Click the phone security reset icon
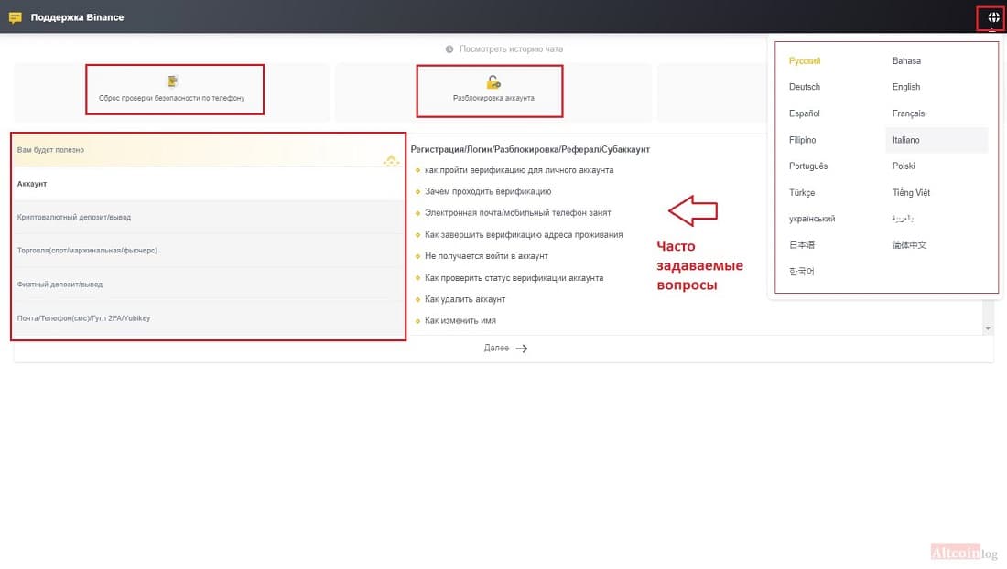The image size is (1007, 569). pos(173,81)
